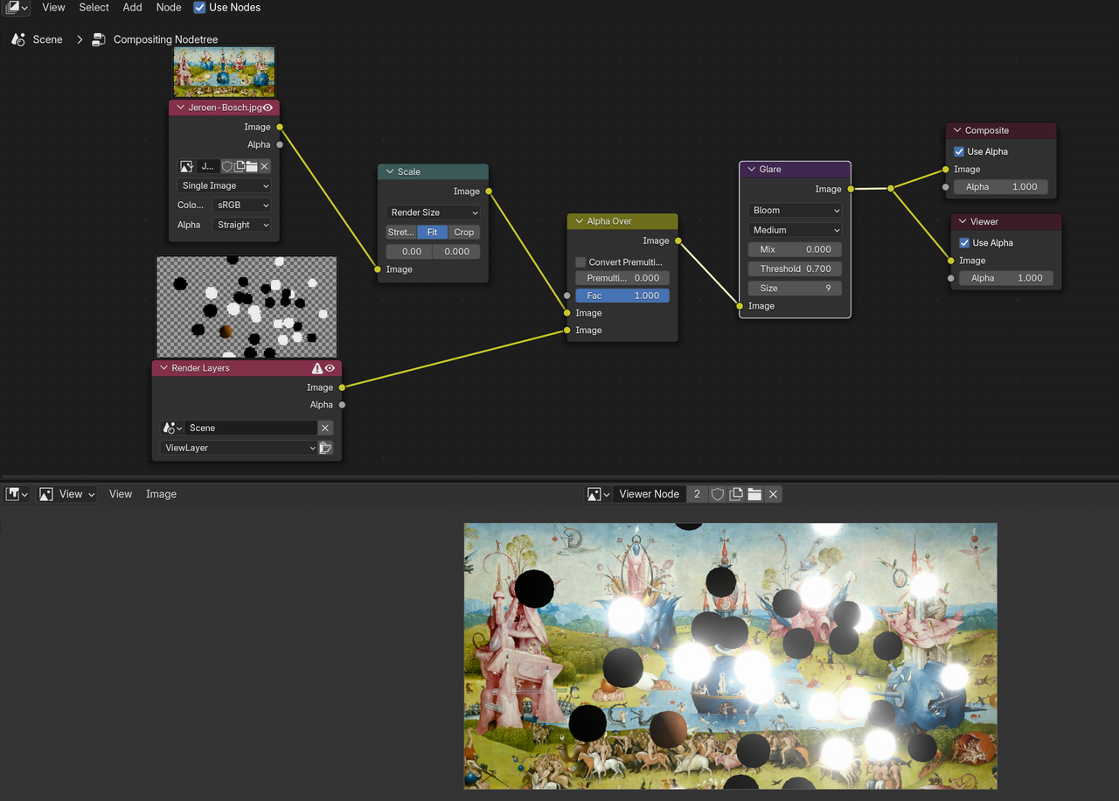Image resolution: width=1119 pixels, height=801 pixels.
Task: Click the Size 9 field in Glare
Action: (x=795, y=288)
